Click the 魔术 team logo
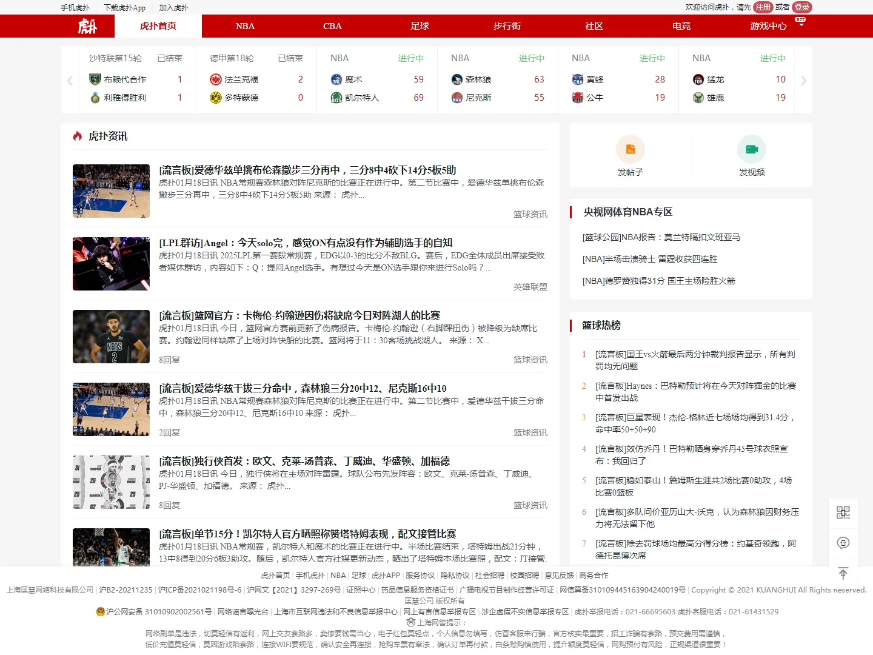Image resolution: width=873 pixels, height=655 pixels. tap(336, 79)
